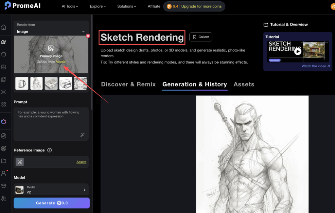The image size is (335, 213).
Task: Open the Explore menu
Action: [x=97, y=7]
